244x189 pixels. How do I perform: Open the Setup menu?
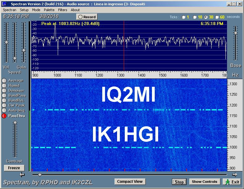24,10
